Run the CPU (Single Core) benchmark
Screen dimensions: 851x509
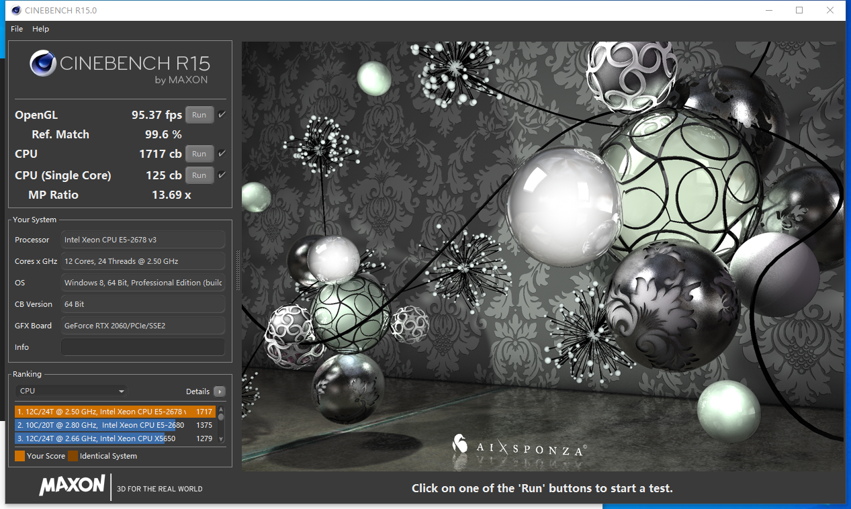coord(199,175)
